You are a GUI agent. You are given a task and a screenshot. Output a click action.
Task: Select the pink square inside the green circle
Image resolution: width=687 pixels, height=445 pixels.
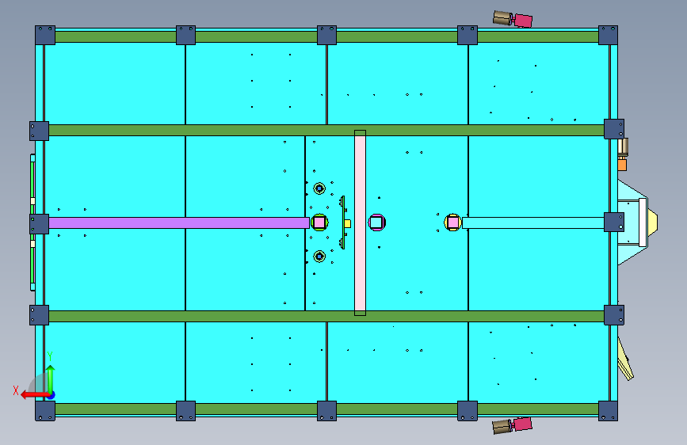pyautogui.click(x=319, y=222)
